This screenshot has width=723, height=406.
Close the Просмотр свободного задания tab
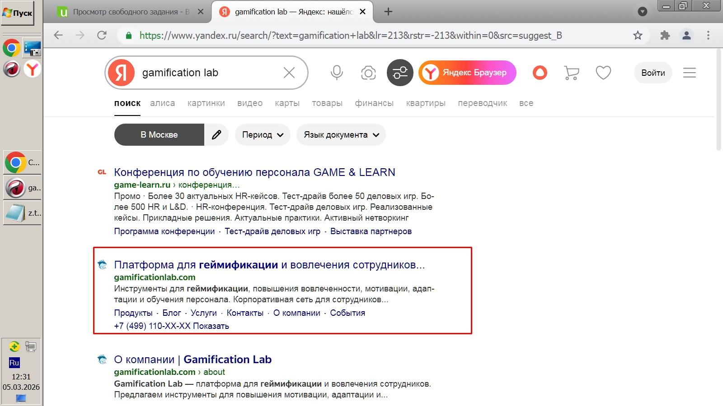pos(201,12)
